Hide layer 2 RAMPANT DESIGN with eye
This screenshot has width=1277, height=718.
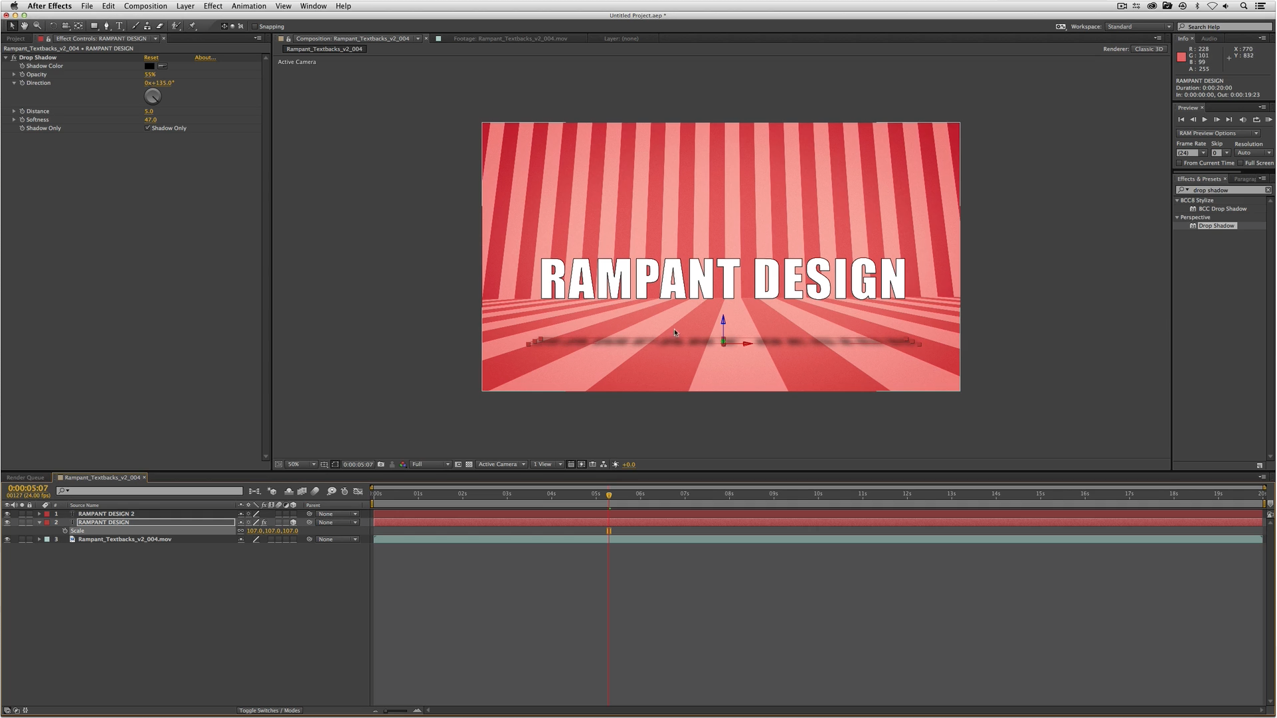(x=7, y=522)
